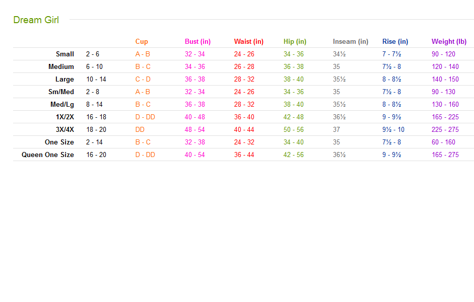Click hip value 36 - 38

pyautogui.click(x=294, y=67)
